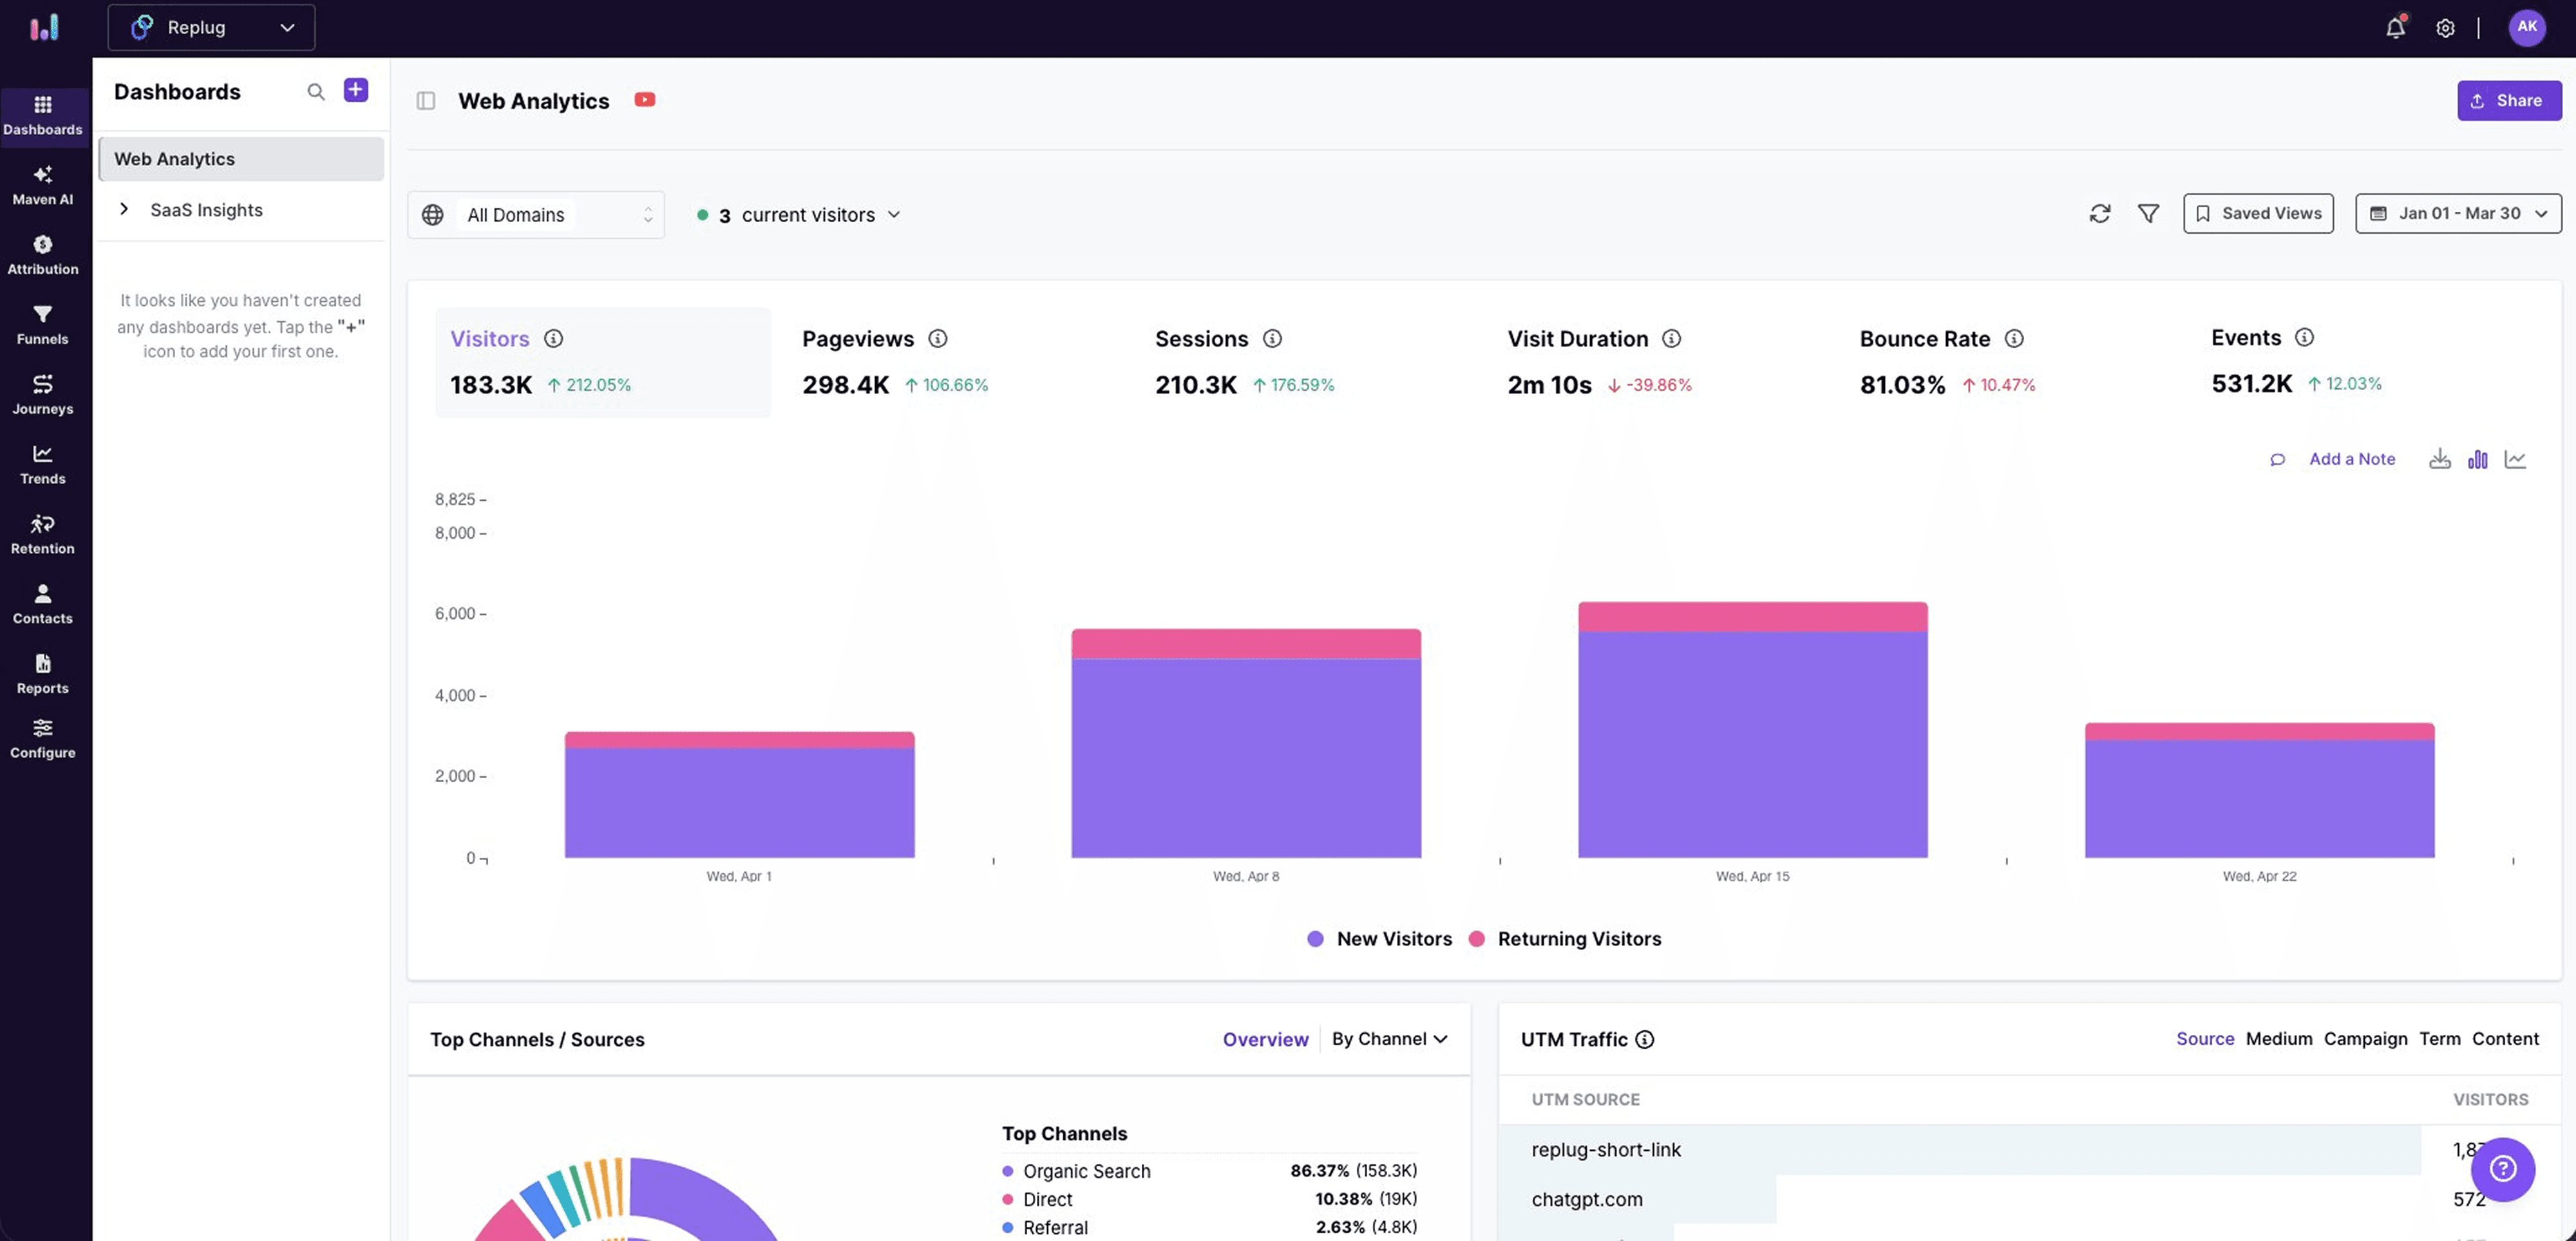The height and width of the screenshot is (1241, 2576).
Task: Switch UTM Traffic to Term tab
Action: tap(2439, 1039)
